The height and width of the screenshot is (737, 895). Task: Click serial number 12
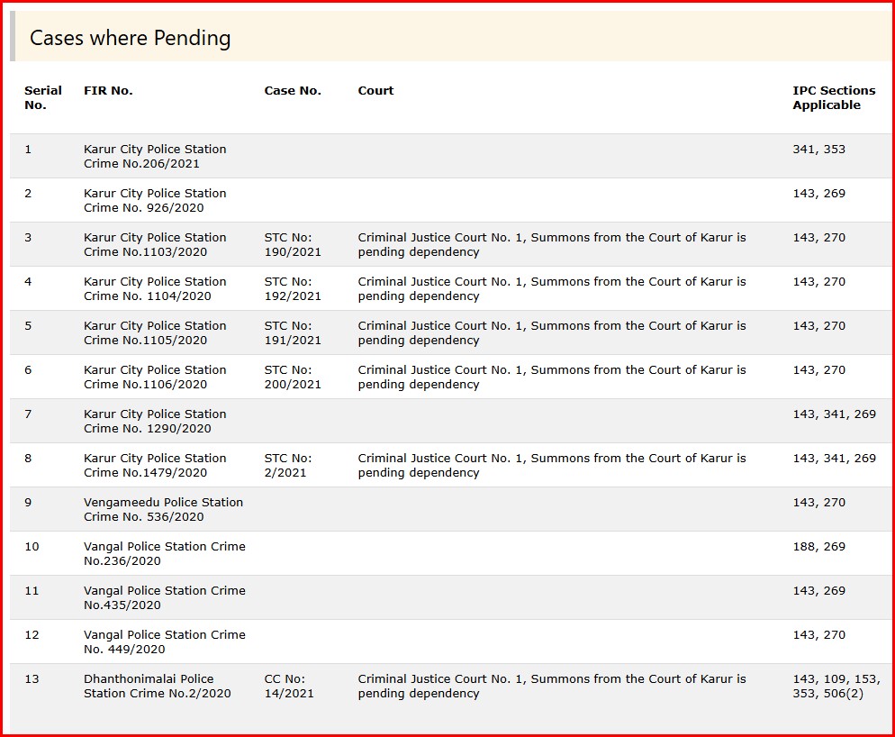click(32, 634)
